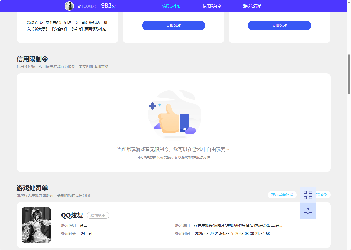Click the truncated 处罚原因 text
Viewport: 351px width, 250px height.
(x=238, y=225)
